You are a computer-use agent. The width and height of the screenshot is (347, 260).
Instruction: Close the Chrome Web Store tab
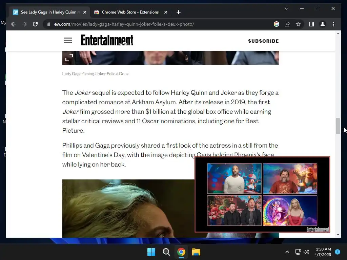pyautogui.click(x=165, y=12)
